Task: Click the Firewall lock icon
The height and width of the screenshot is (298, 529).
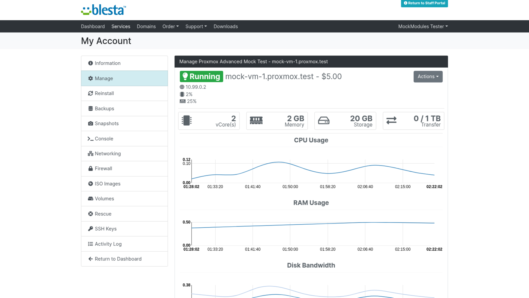Action: tap(90, 169)
